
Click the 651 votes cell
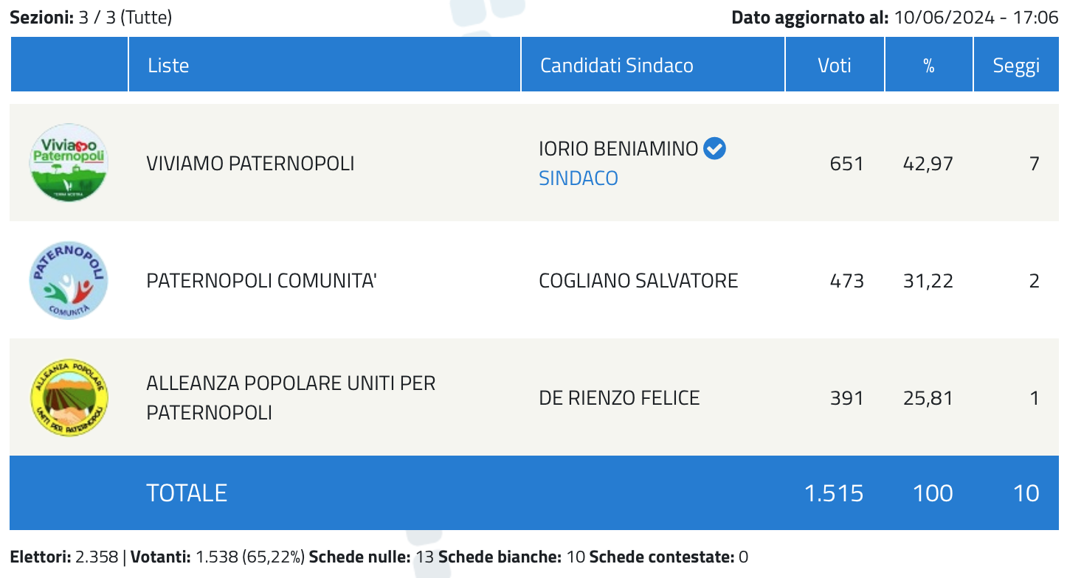tap(846, 163)
